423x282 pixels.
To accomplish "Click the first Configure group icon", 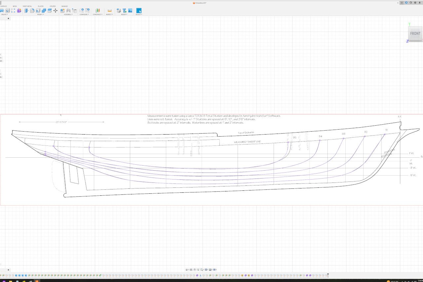I will 82,11.
